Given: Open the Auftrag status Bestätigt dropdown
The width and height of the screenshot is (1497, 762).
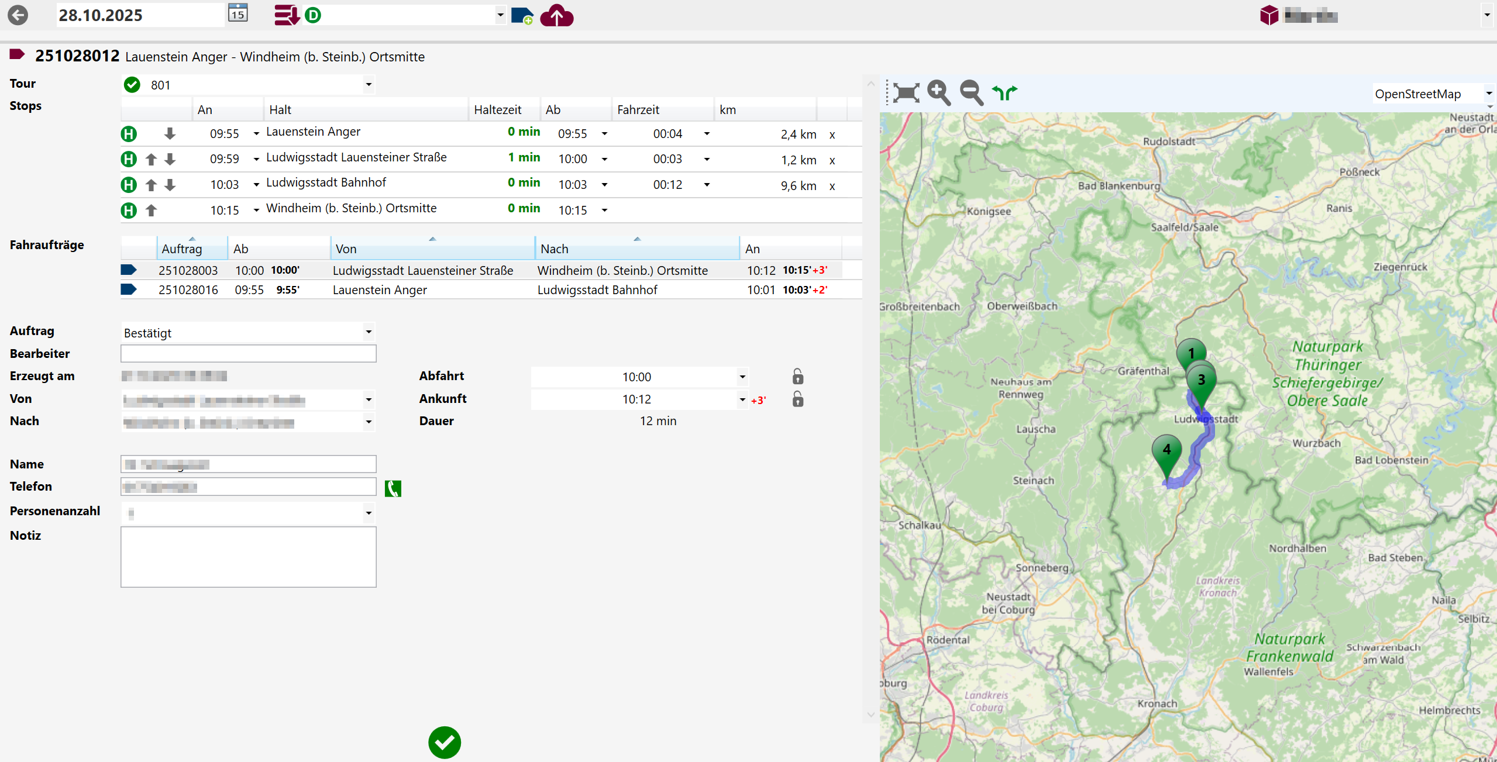Looking at the screenshot, I should [x=369, y=333].
